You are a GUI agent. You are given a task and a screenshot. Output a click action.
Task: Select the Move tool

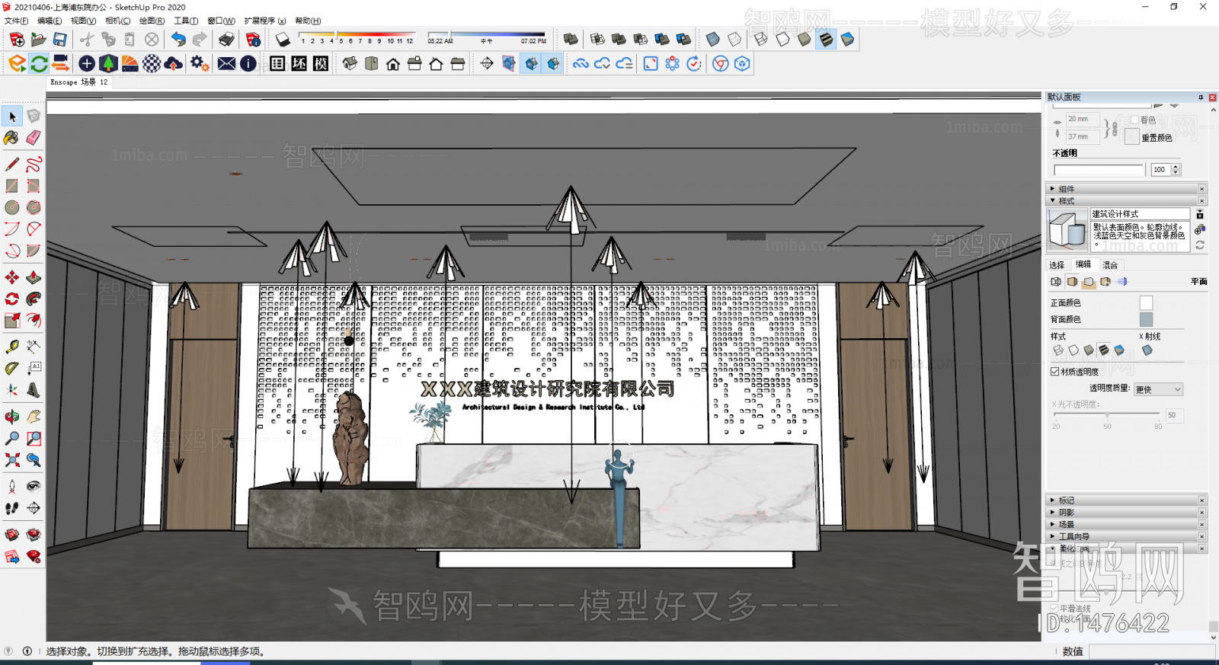tap(12, 277)
